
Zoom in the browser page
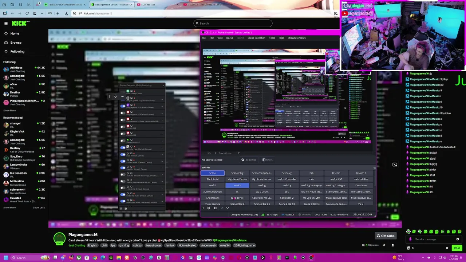57,13
